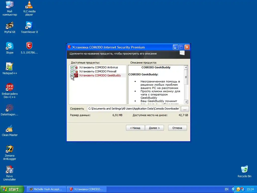Toggle the Install COMODO GeekBuddy checkbox
This screenshot has width=257, height=193.
pyautogui.click(x=72, y=75)
